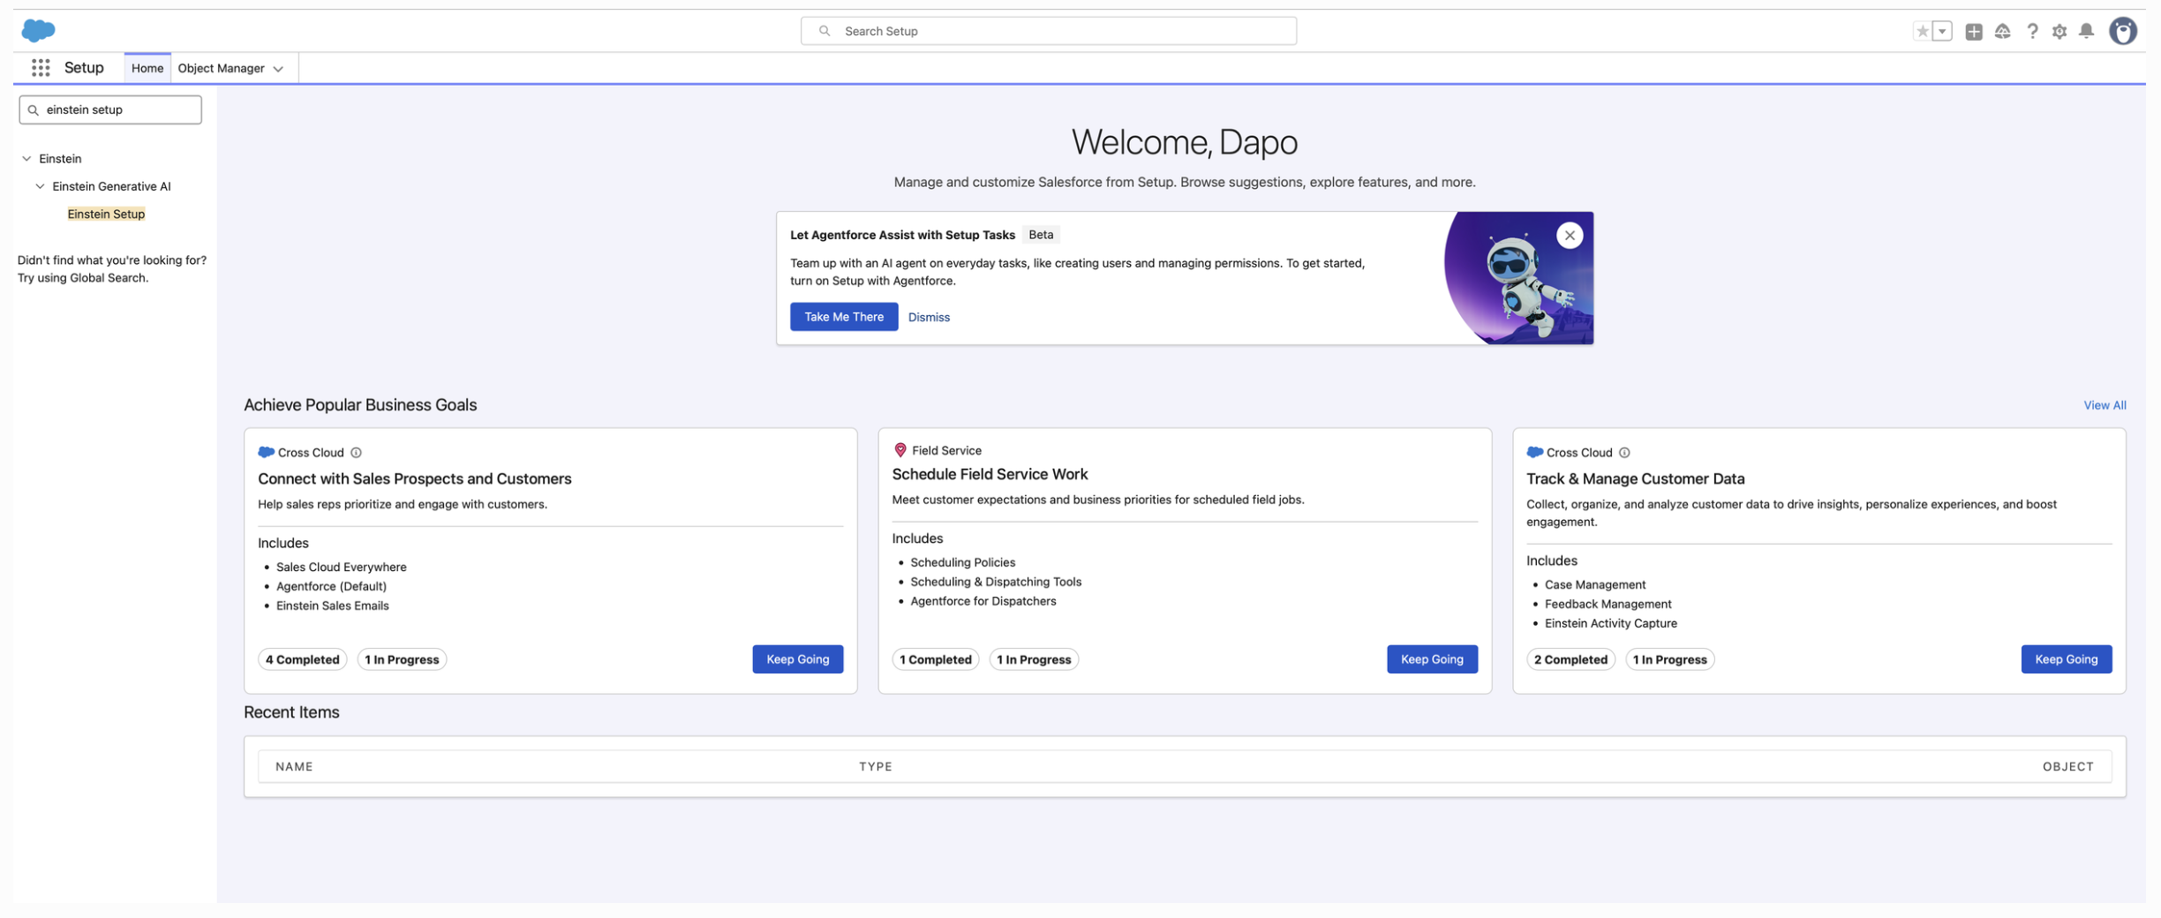The height and width of the screenshot is (918, 2161).
Task: Click Keep Going on Track & Manage Customer Data card
Action: 2066,659
